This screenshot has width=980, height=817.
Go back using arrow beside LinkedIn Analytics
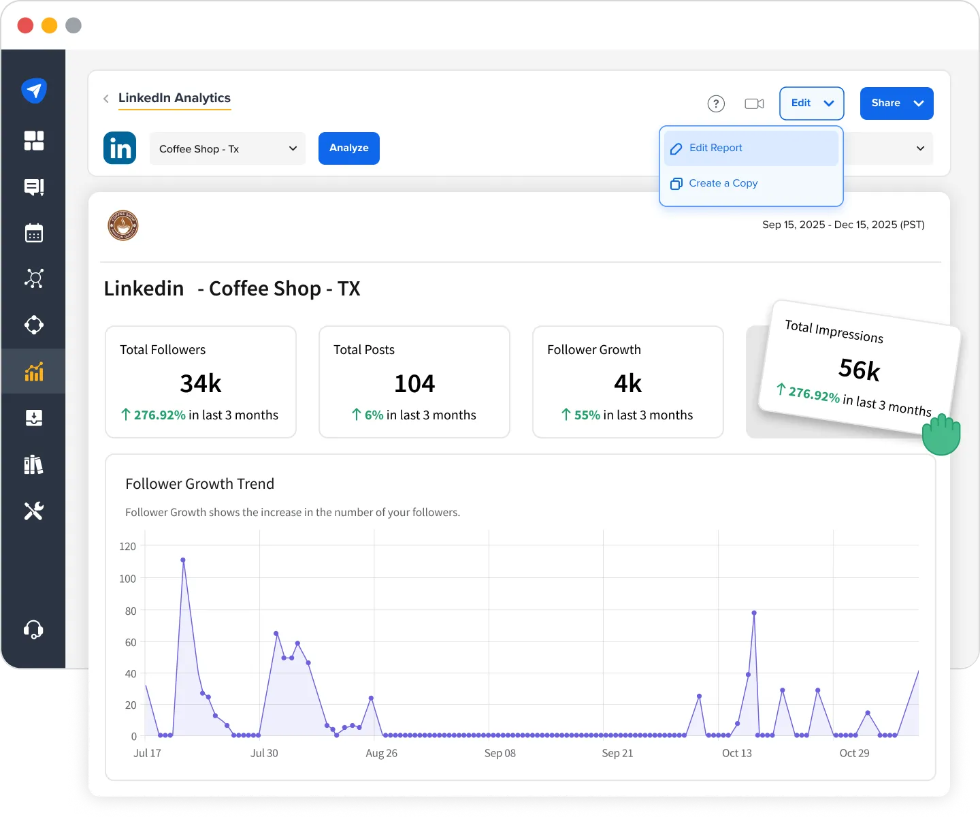coord(106,99)
